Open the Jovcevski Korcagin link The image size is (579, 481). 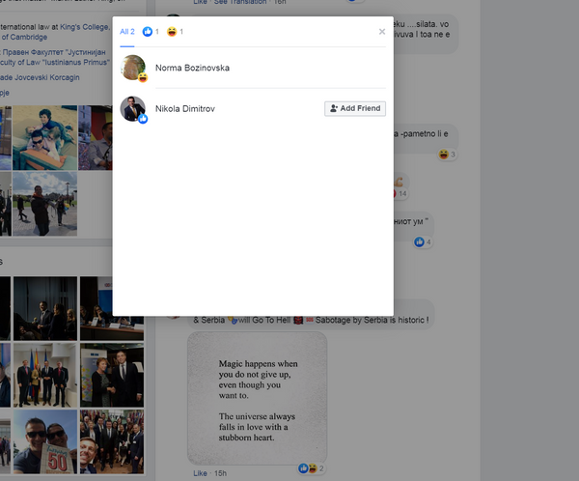tap(40, 77)
